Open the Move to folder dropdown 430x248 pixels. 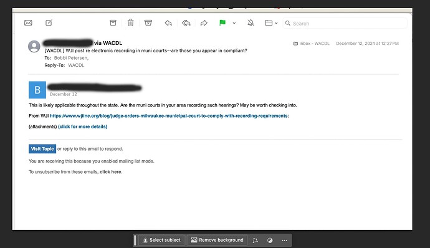click(271, 23)
